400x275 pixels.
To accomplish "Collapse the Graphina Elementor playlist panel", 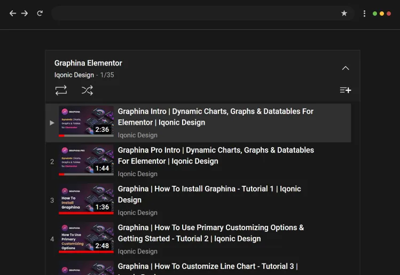I will pos(346,68).
